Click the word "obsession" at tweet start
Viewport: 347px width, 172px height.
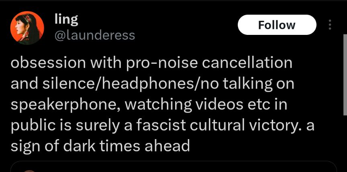[x=48, y=63]
